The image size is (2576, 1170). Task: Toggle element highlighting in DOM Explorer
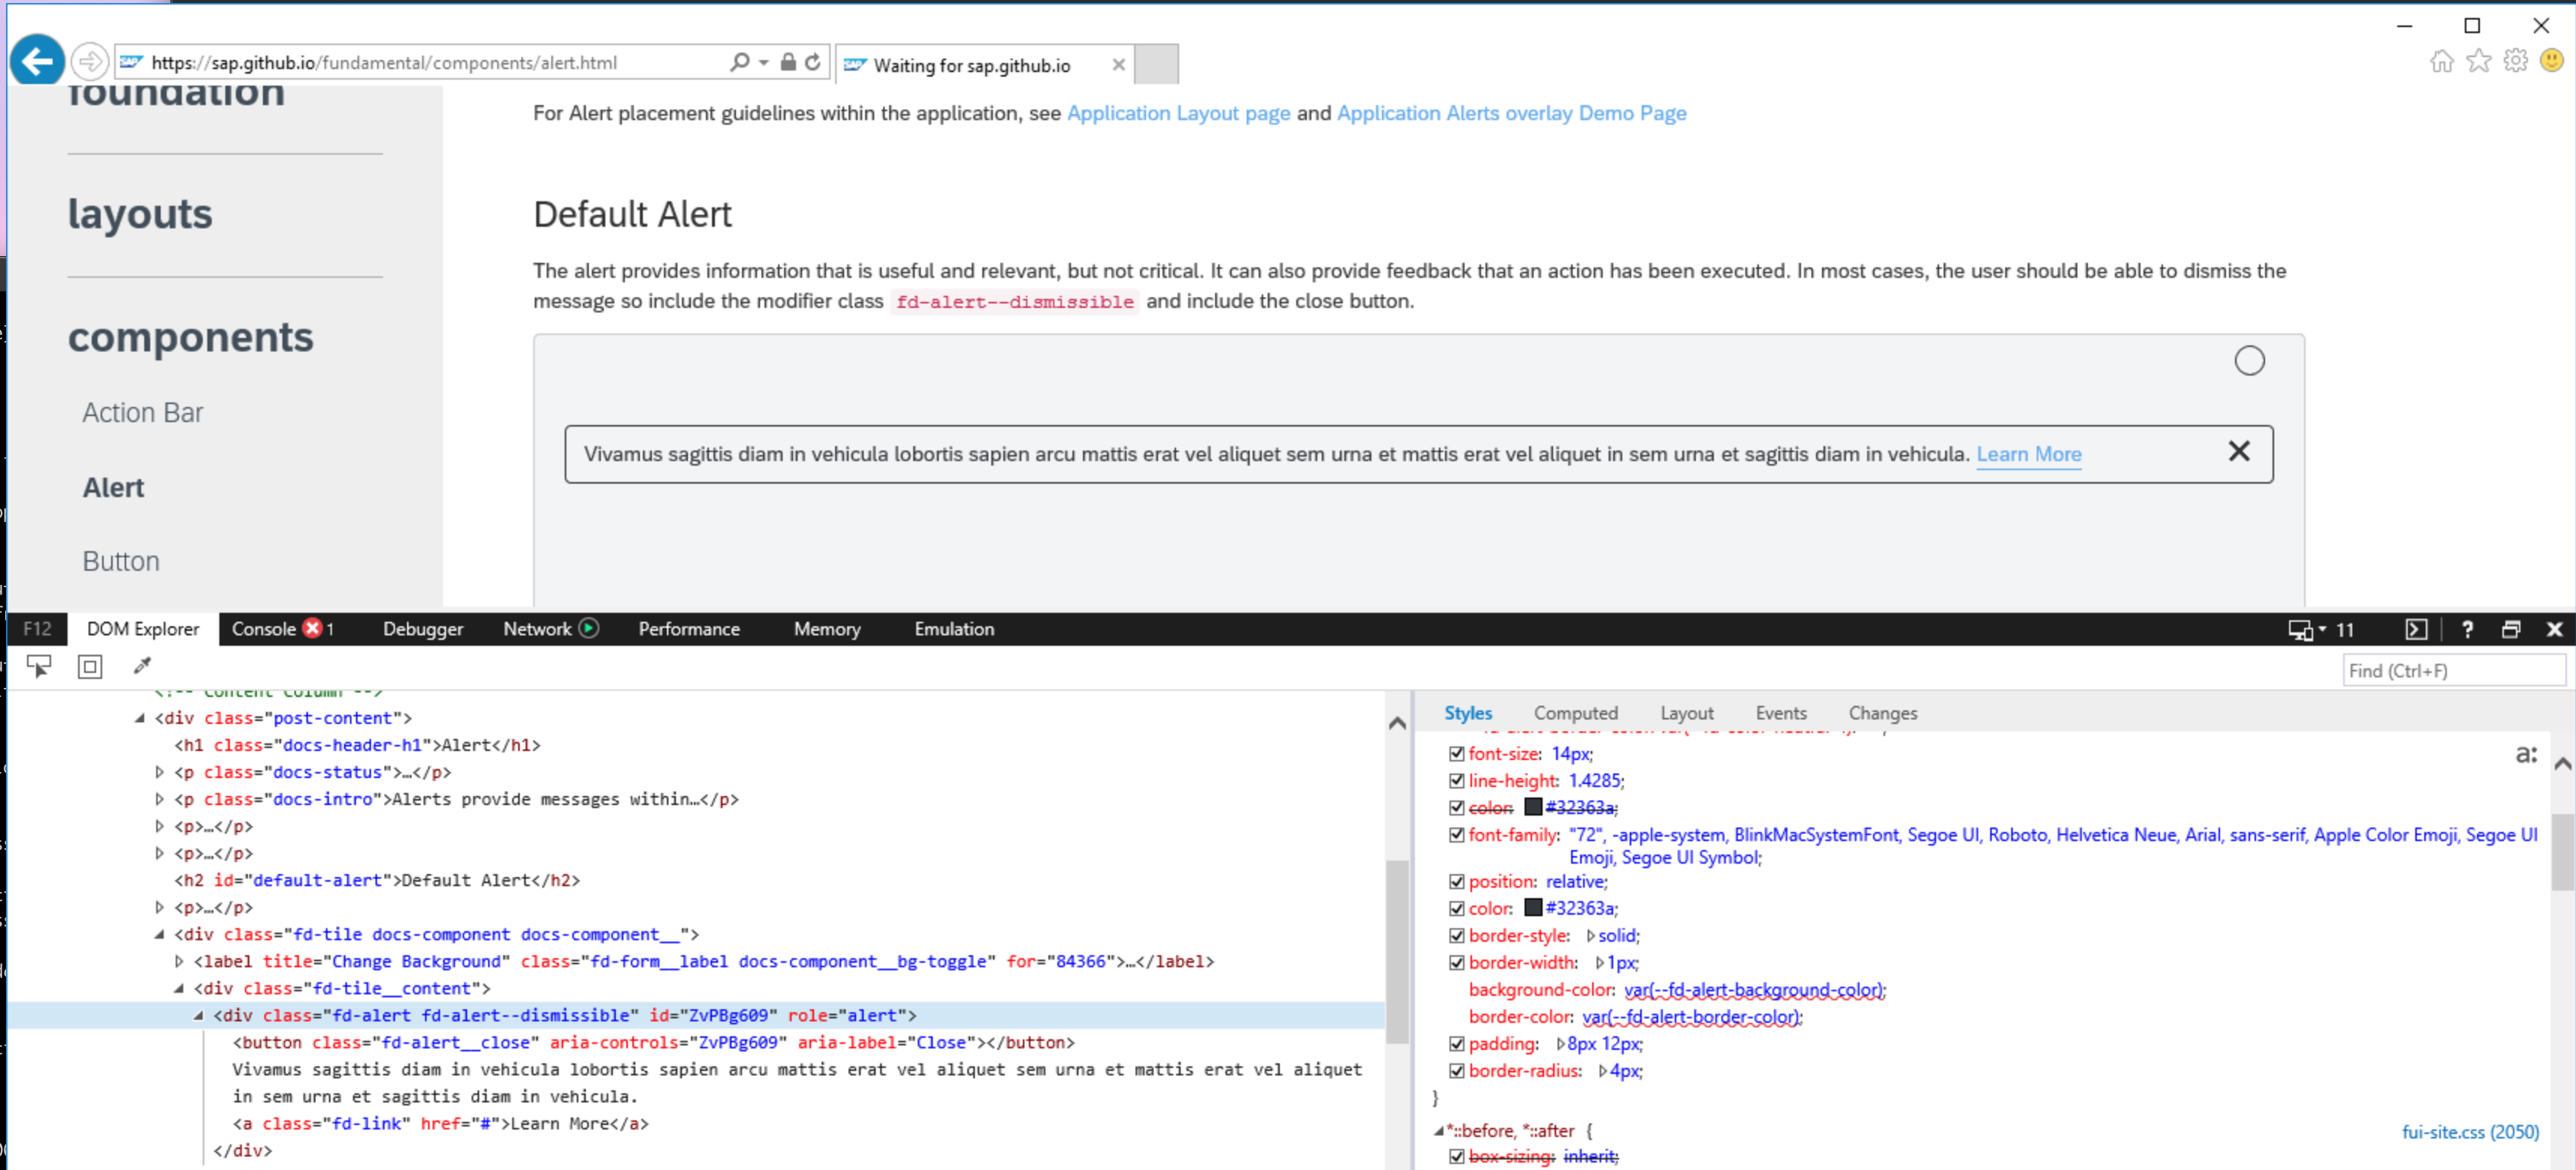(x=90, y=665)
